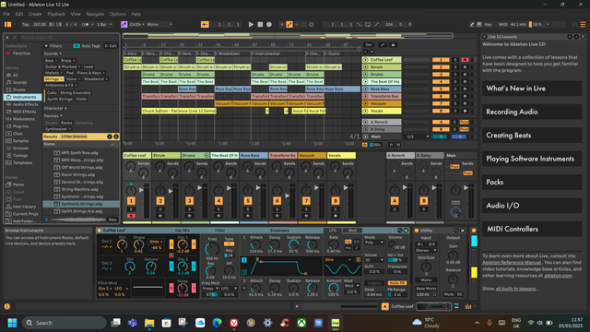
Task: Open the Help menu
Action: tap(136, 14)
